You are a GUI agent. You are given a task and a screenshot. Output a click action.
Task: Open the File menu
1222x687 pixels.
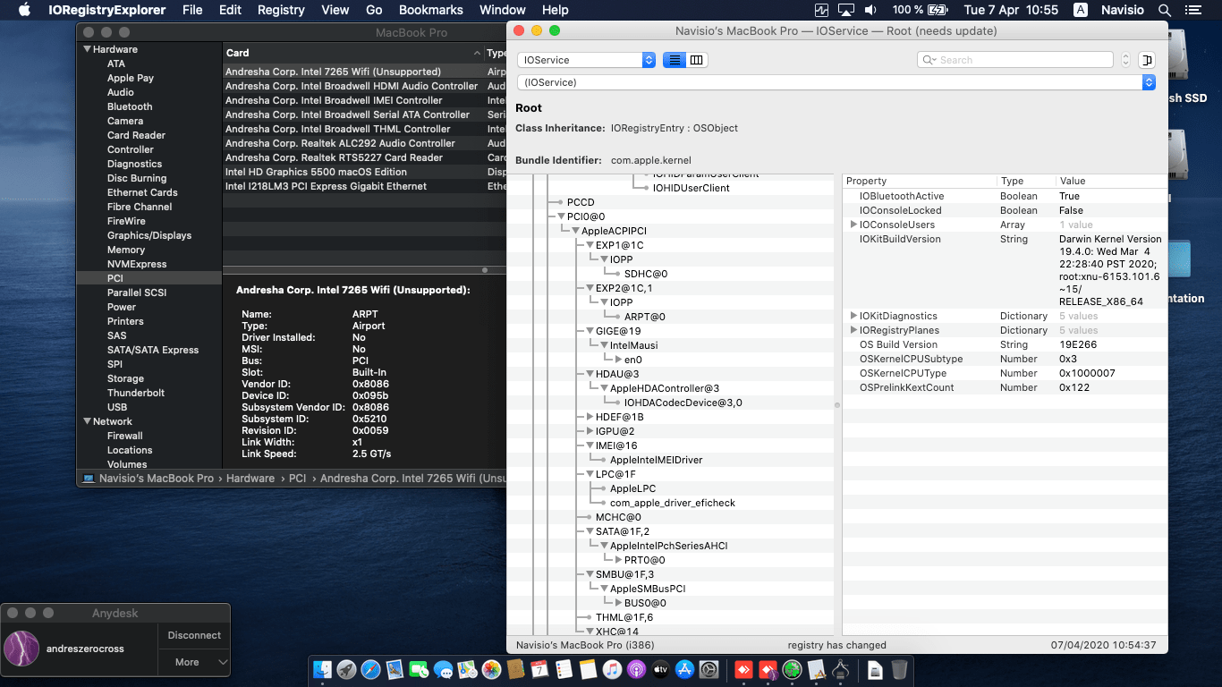(192, 10)
